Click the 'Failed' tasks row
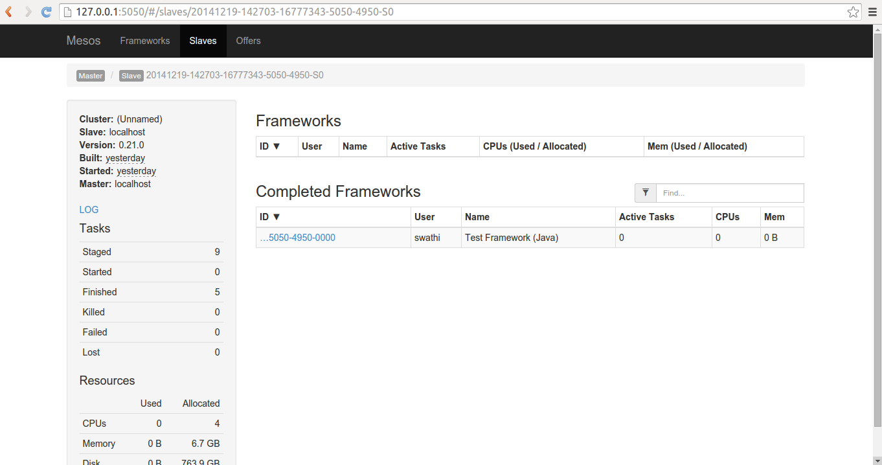The height and width of the screenshot is (465, 882). tap(151, 332)
